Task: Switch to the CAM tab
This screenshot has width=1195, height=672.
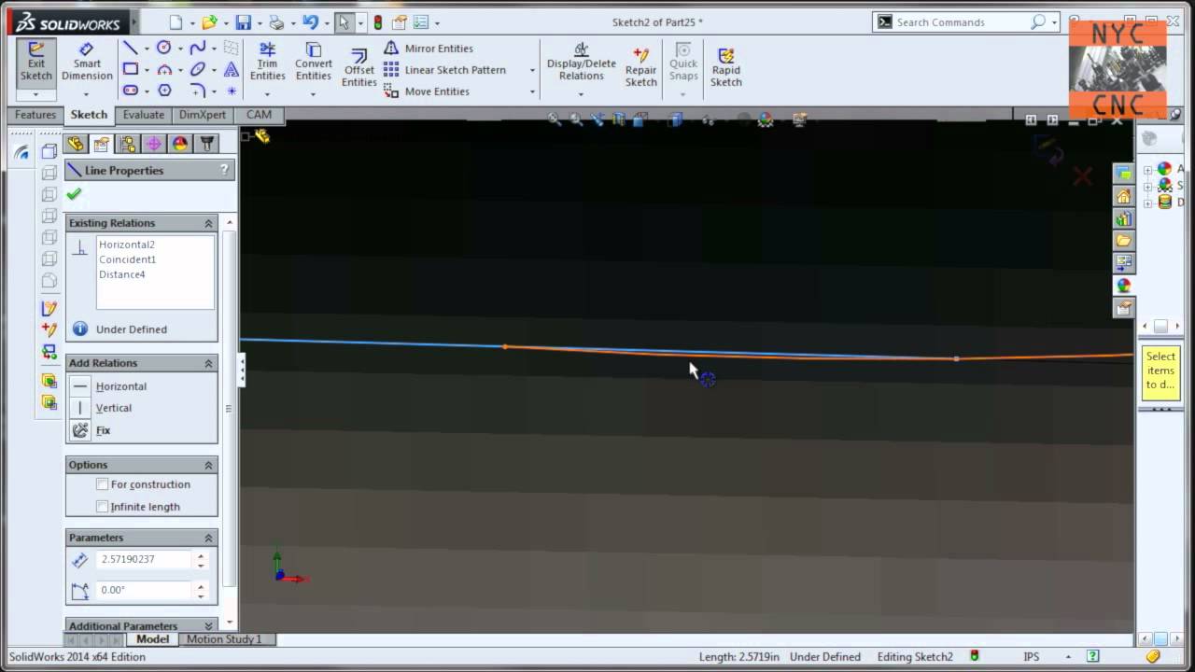Action: pyautogui.click(x=260, y=115)
